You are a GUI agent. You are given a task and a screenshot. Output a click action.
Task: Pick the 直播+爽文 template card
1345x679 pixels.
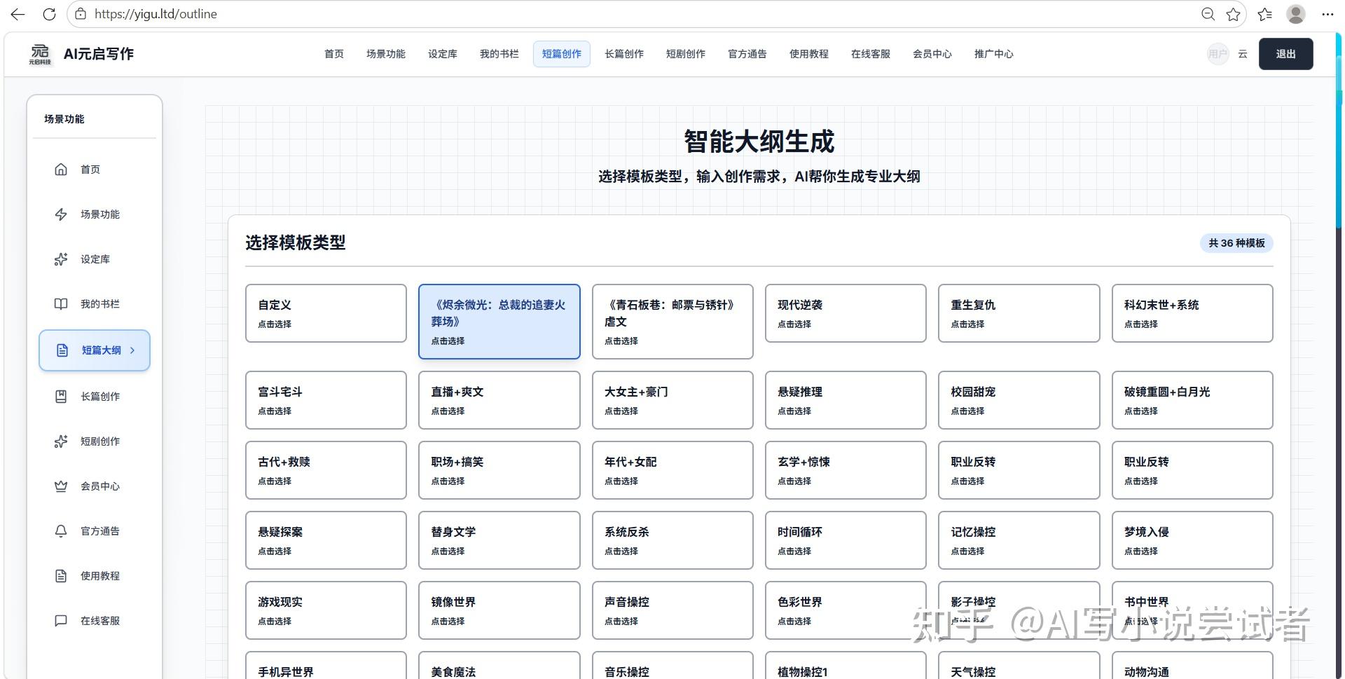pyautogui.click(x=499, y=400)
